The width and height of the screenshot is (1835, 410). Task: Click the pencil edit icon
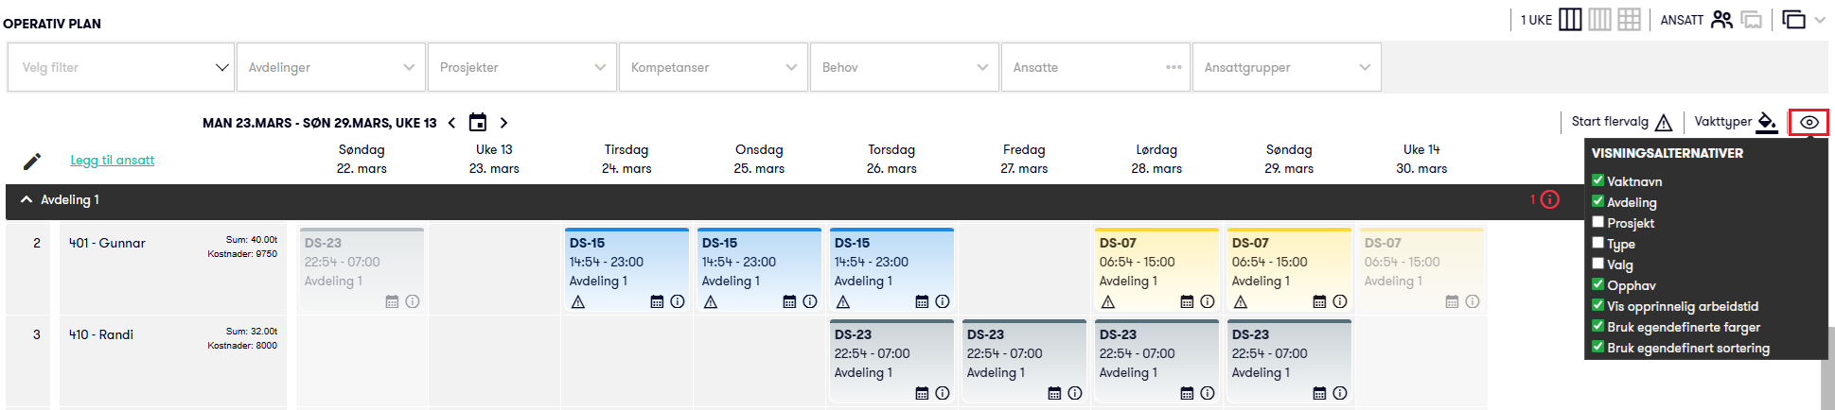(x=32, y=162)
